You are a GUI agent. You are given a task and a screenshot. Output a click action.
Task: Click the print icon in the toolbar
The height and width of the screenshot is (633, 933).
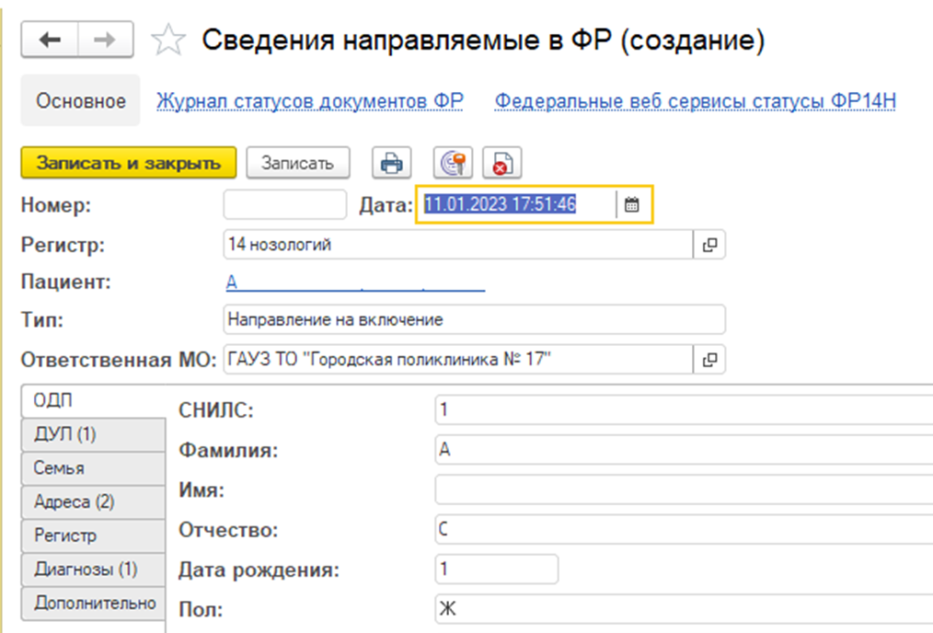[392, 164]
